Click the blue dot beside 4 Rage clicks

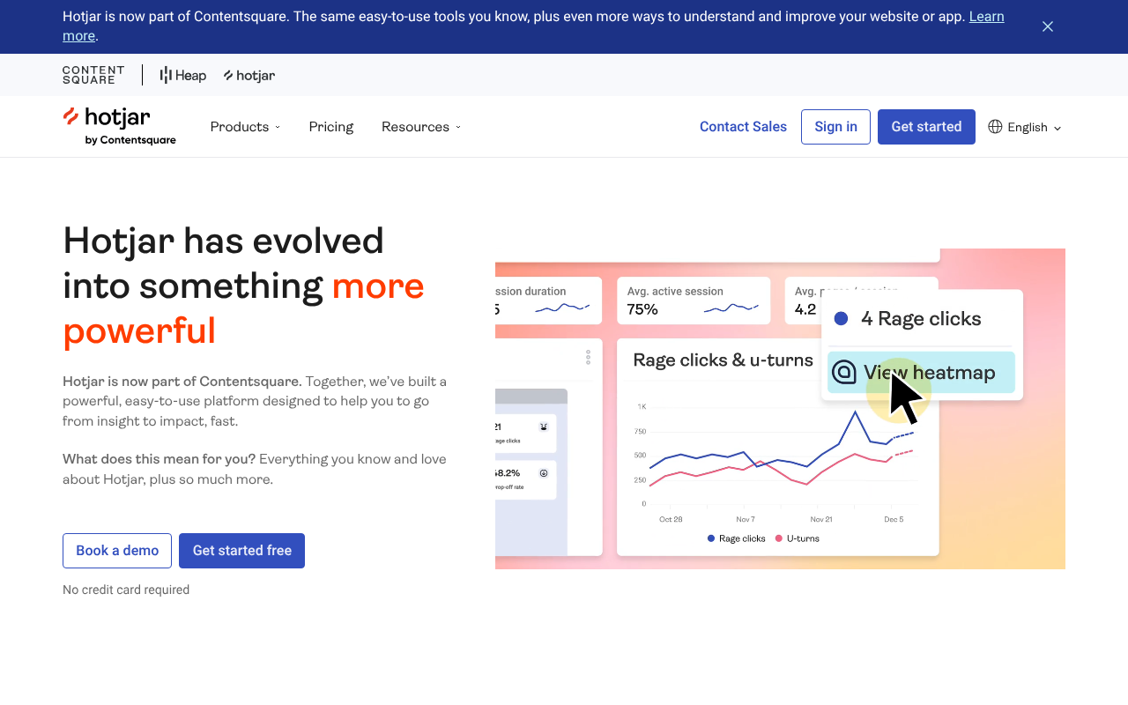841,319
